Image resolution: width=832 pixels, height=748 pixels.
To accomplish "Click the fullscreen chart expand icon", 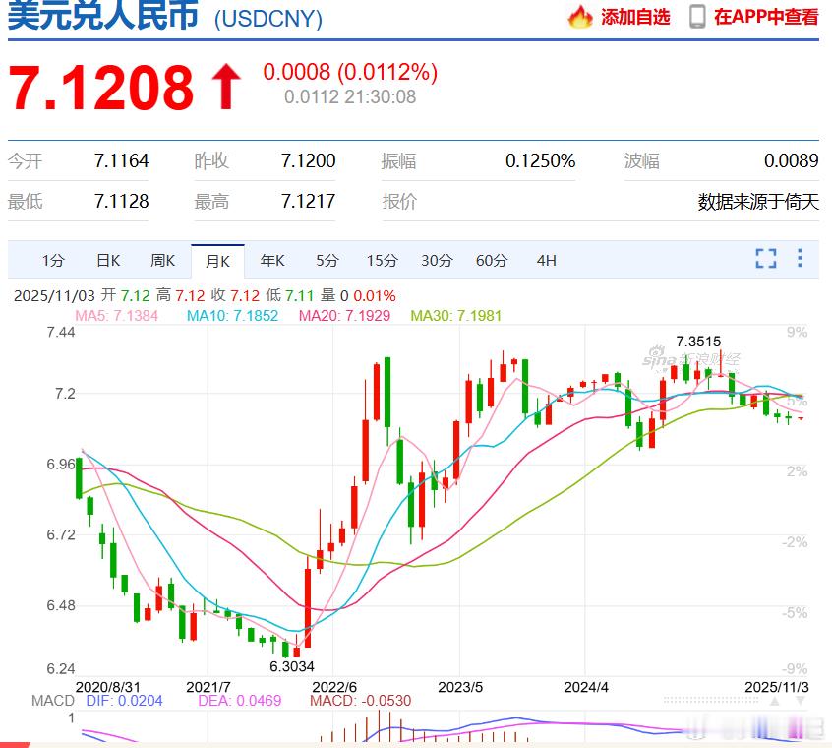I will [x=765, y=259].
